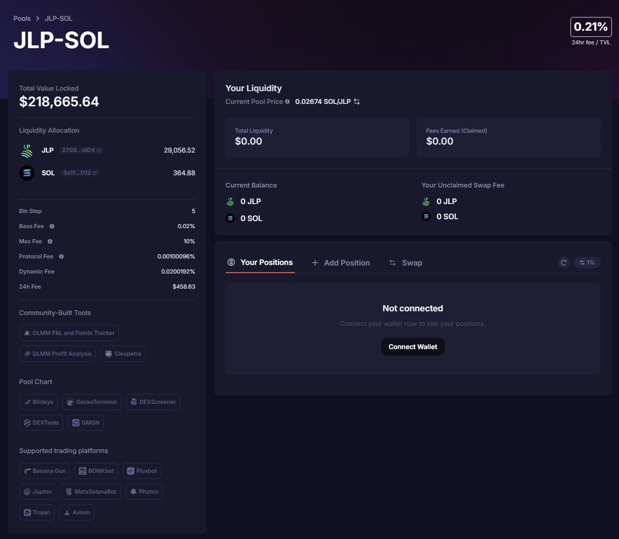The height and width of the screenshot is (539, 619).
Task: Open SOL token address link So11...1112
Action: tap(80, 173)
